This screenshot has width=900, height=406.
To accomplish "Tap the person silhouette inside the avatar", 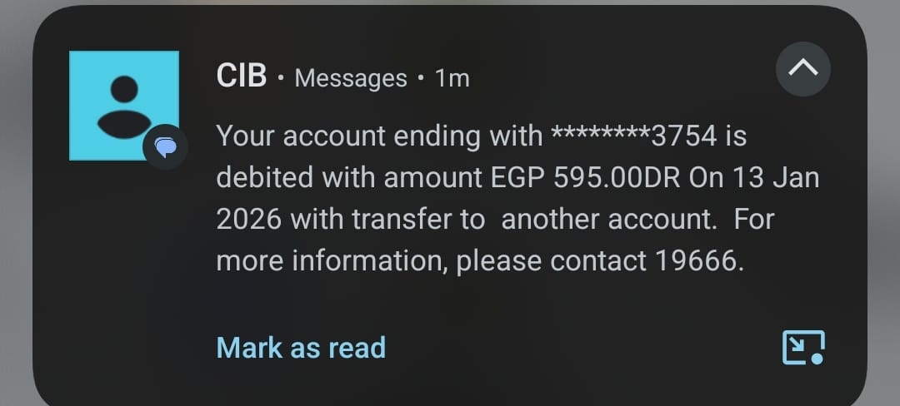I will coord(123,106).
